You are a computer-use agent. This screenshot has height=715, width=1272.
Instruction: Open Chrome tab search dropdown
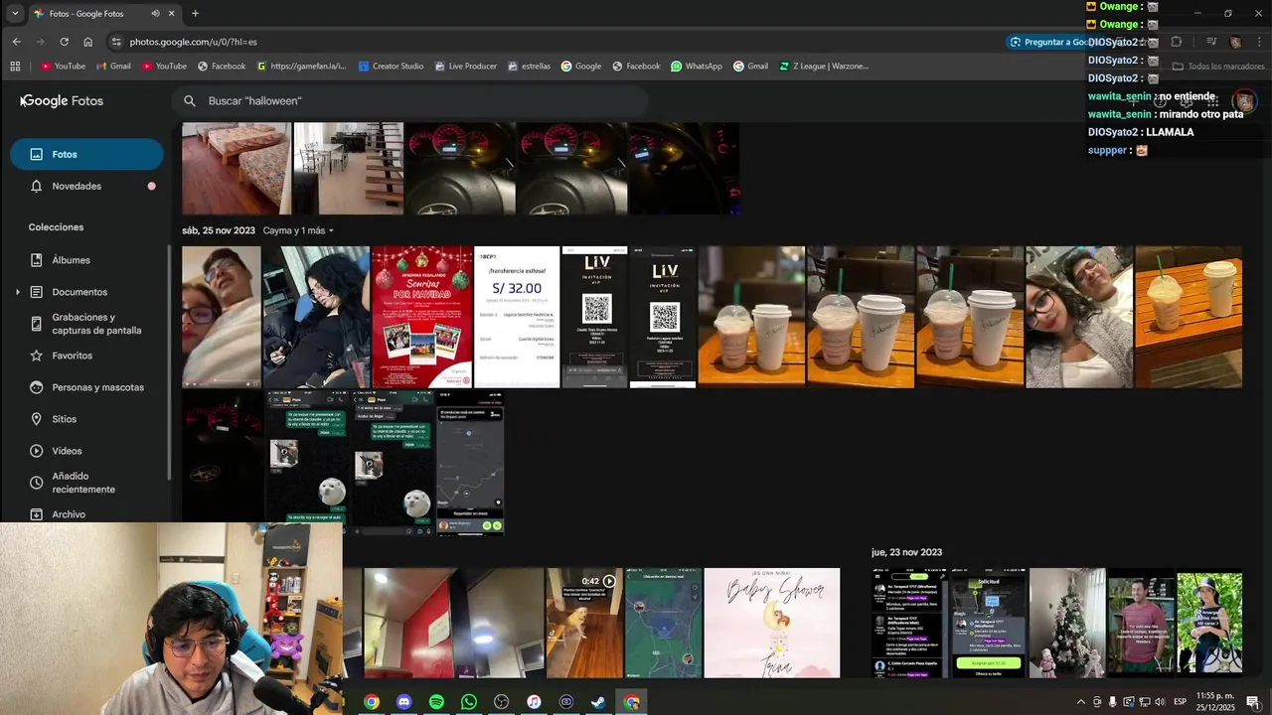[x=14, y=14]
